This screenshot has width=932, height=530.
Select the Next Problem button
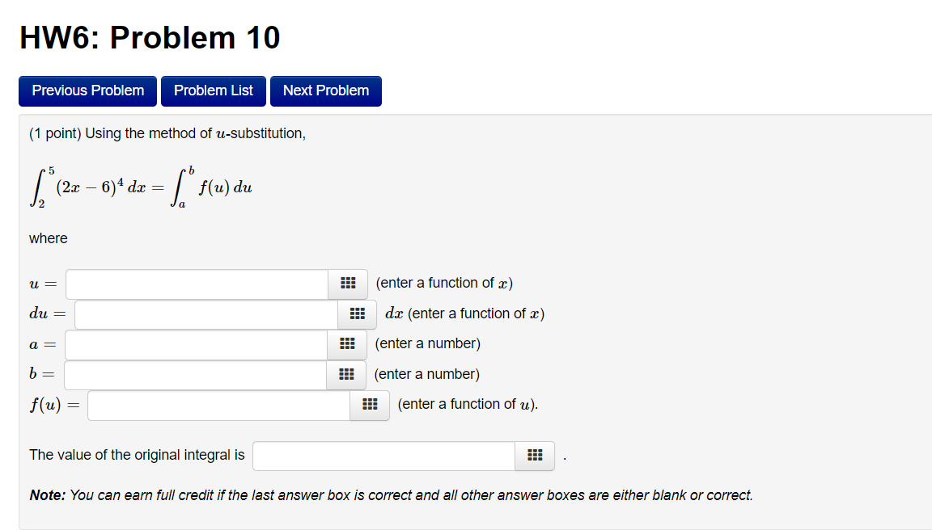(326, 90)
